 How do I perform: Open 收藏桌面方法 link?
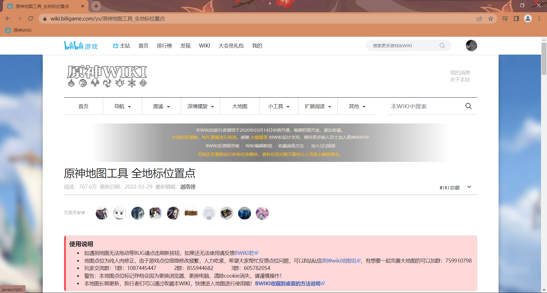point(291,146)
